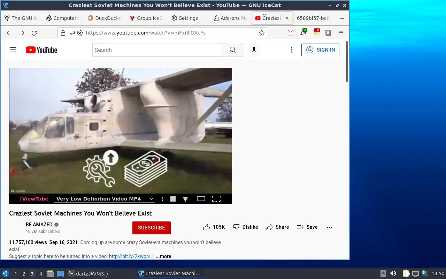Open the permissions icon in address bar
Screen dimensions: 446x279
72,33
